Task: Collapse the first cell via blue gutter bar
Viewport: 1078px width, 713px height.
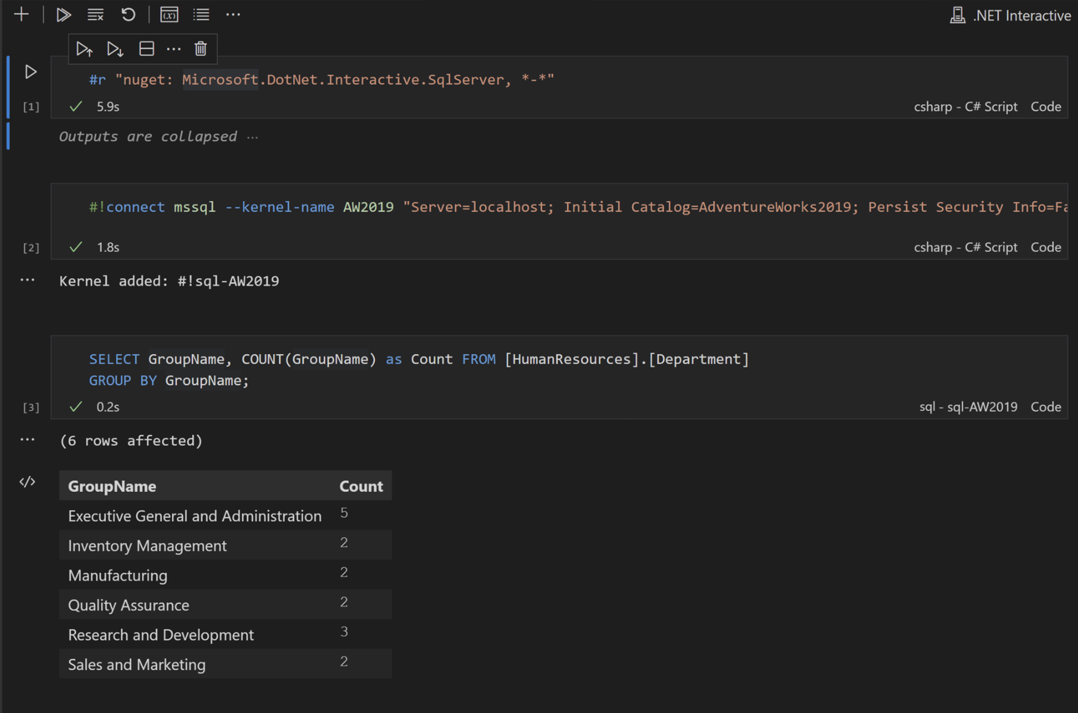Action: click(x=8, y=86)
